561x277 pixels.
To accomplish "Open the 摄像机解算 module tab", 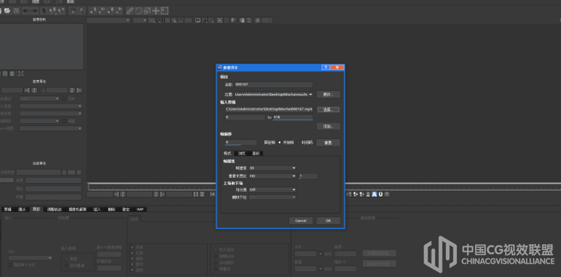I will click(x=77, y=209).
